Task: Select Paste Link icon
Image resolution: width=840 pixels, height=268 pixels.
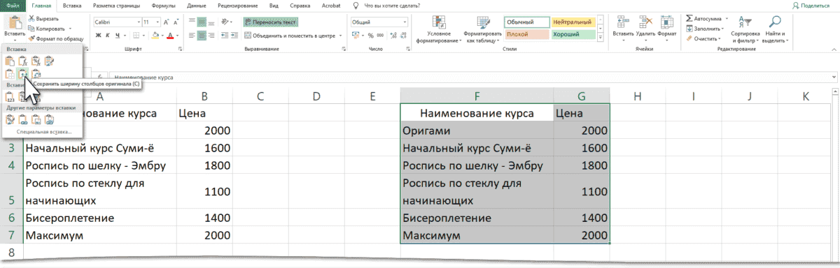Action: pos(22,119)
